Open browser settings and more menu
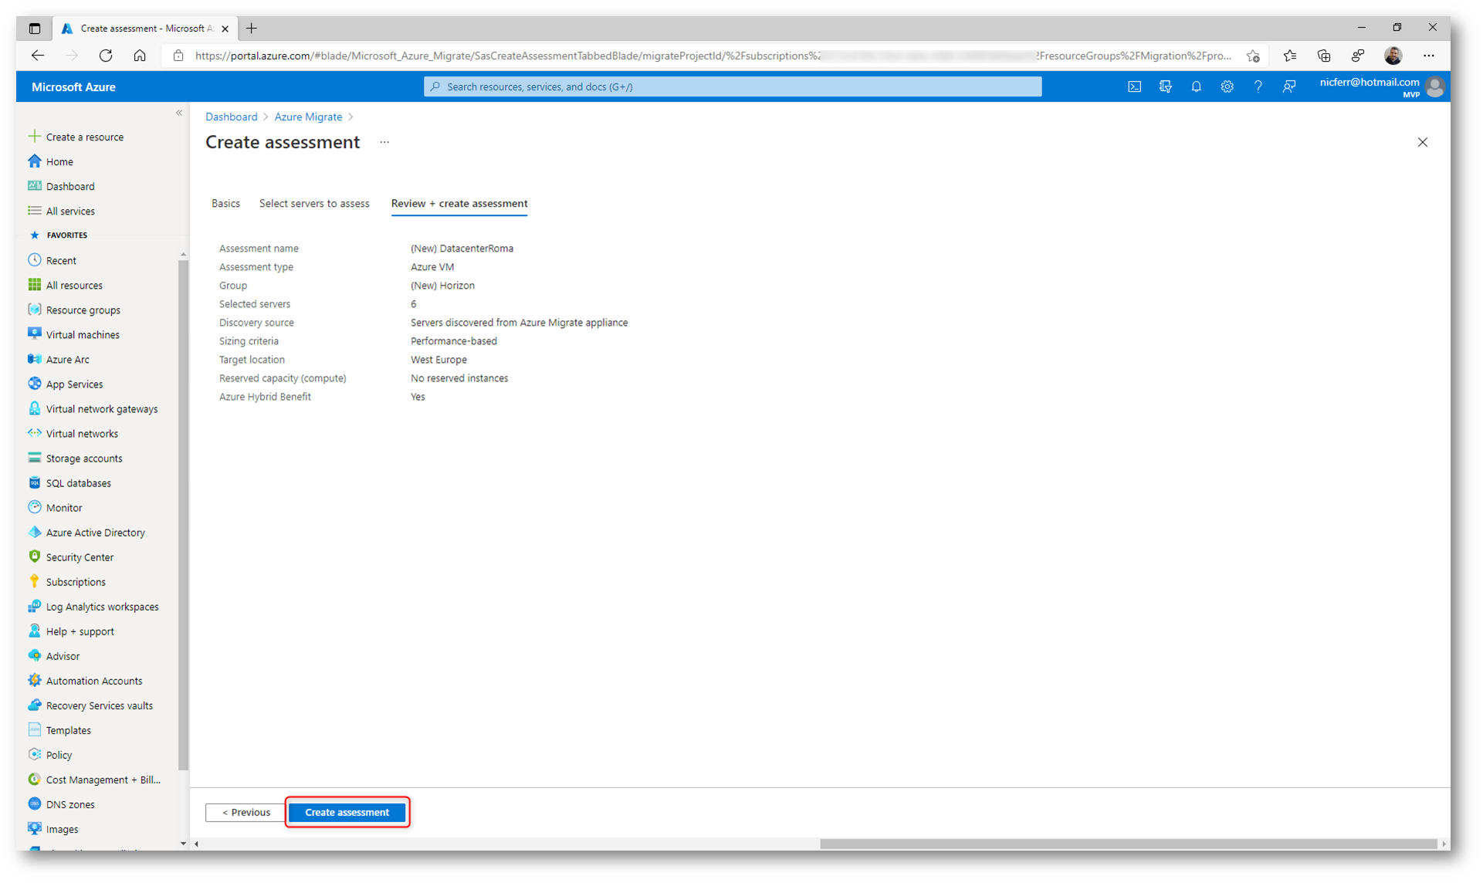 click(1429, 56)
